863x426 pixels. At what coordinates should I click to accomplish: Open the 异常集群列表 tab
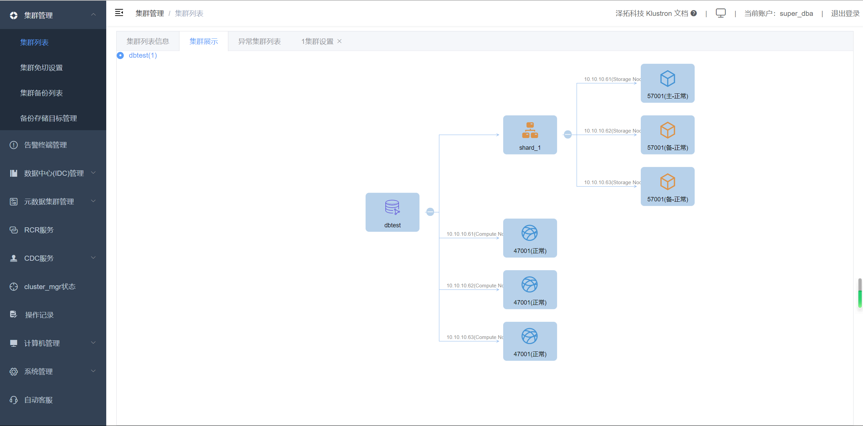click(x=259, y=41)
